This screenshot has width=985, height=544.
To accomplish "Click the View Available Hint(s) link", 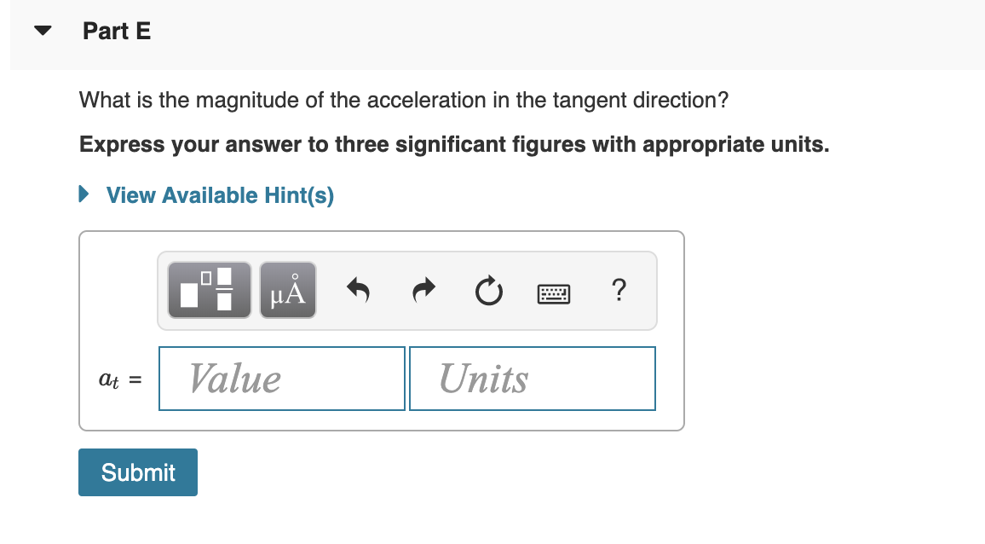I will (x=219, y=194).
